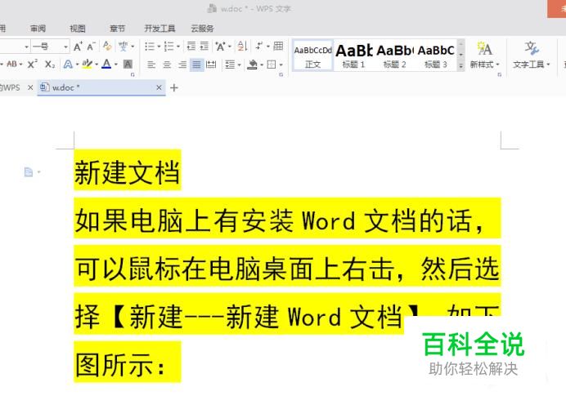Screen dimensions: 566x405
Task: Click the distributed alignment icon
Action: point(211,65)
